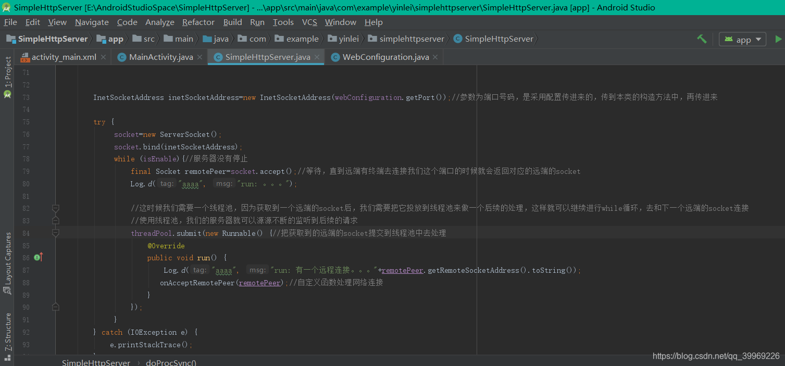Open the Refactor menu
785x366 pixels.
(x=198, y=22)
